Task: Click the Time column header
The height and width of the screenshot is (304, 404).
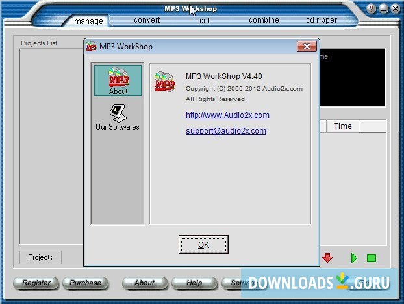Action: point(343,126)
